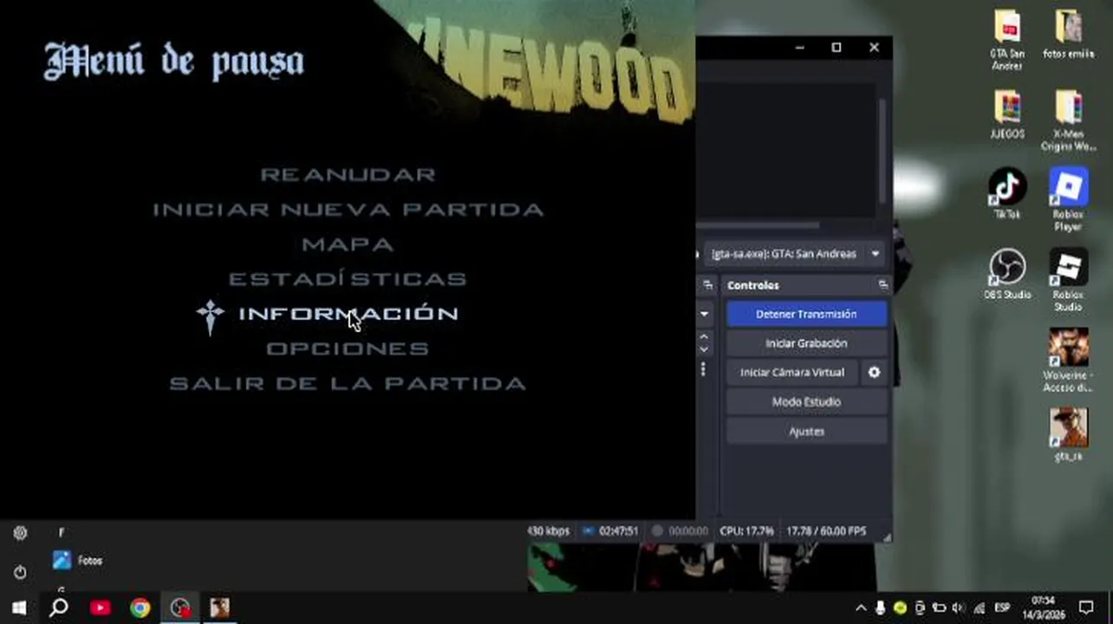1113x624 pixels.
Task: Open the Meet Now tray icon
Action: tap(920, 608)
